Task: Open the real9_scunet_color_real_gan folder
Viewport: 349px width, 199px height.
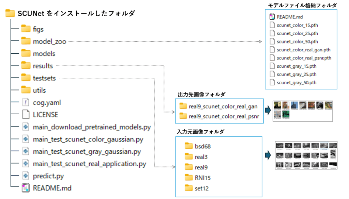Action: (218, 106)
